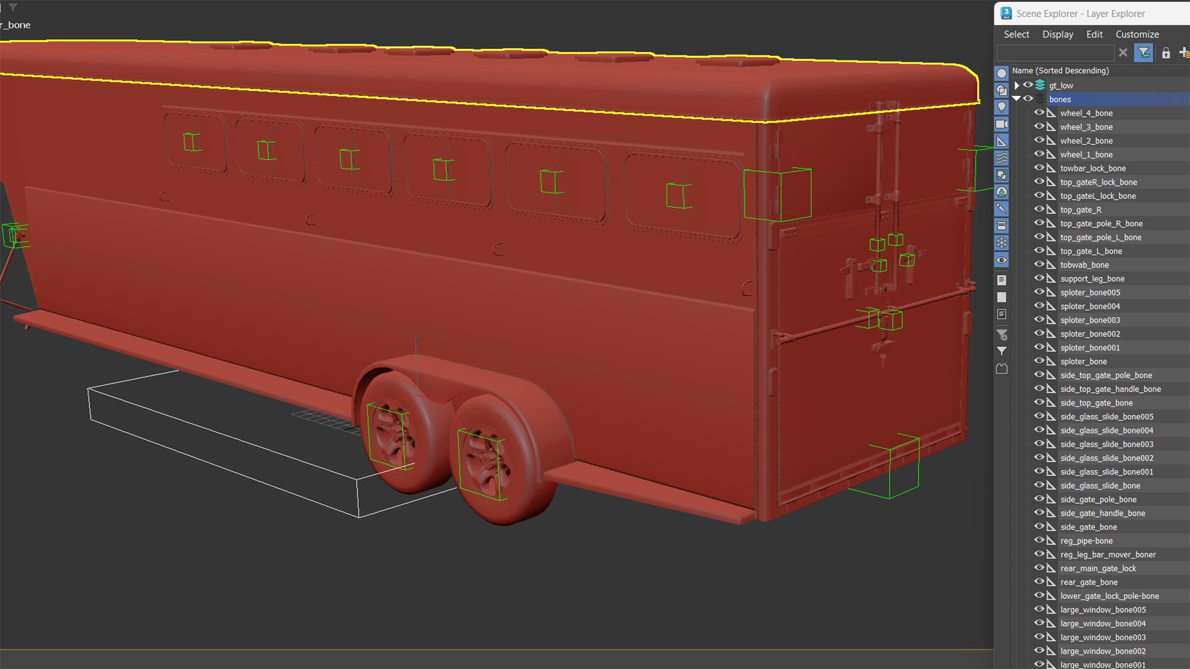
Task: Click the bottom container sidebar icon
Action: 1002,369
